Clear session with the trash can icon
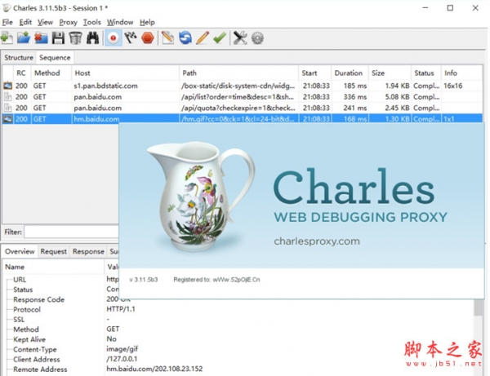 75,38
